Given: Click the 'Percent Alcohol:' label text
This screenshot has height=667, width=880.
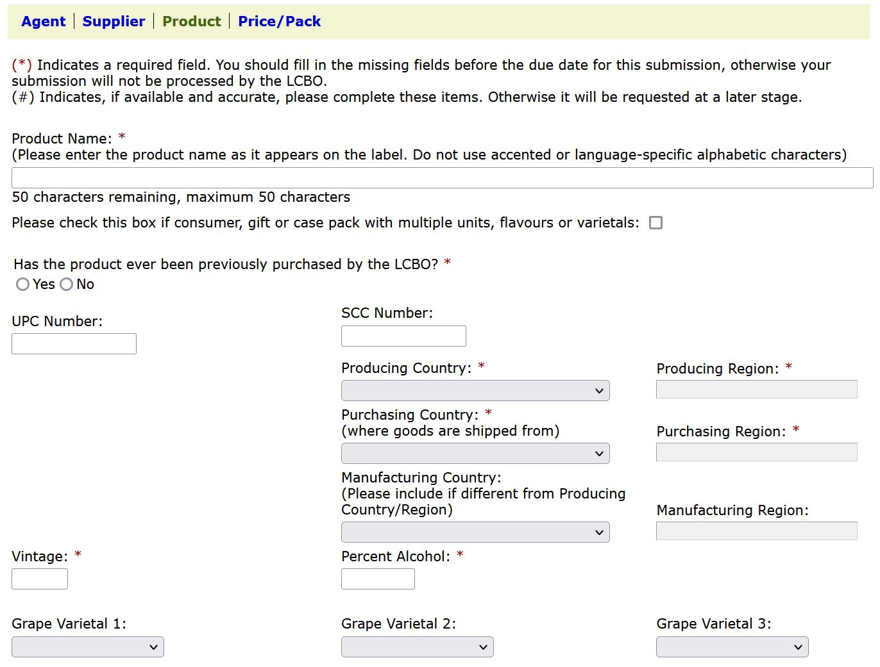Looking at the screenshot, I should click(x=396, y=556).
